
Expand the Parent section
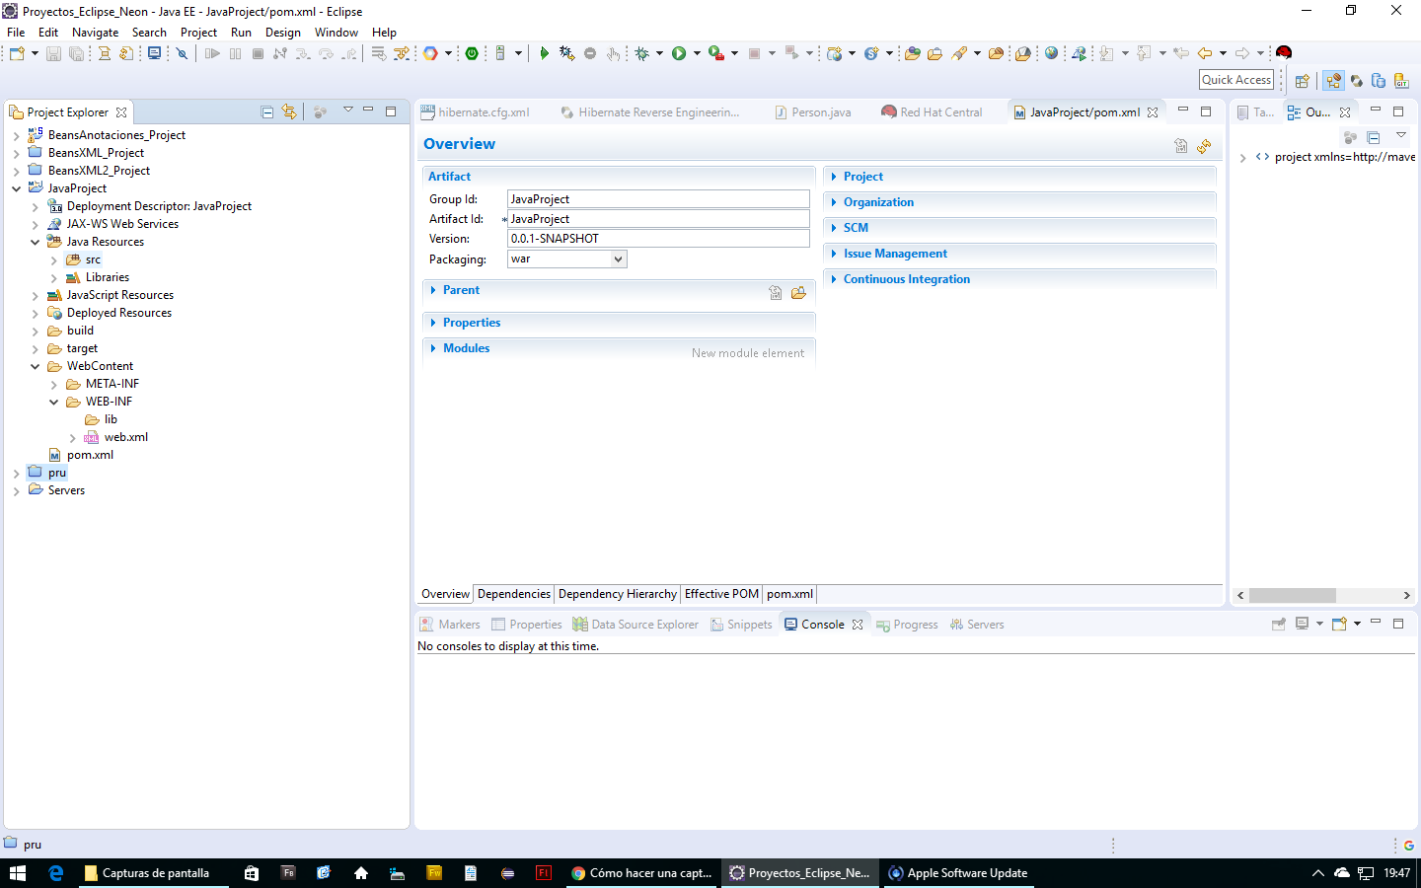point(433,290)
